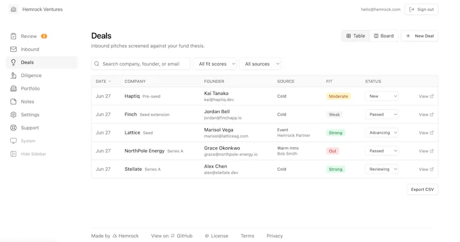Select Hide Sidebar in the sidebar
The width and height of the screenshot is (460, 242).
pos(41,153)
